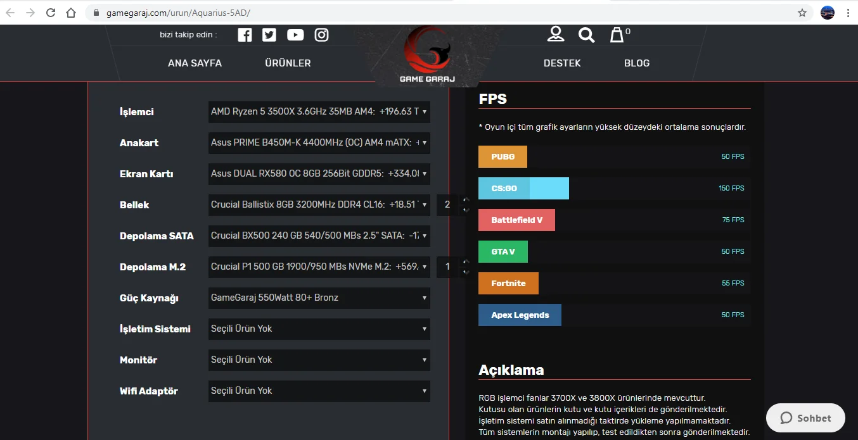Open the Monitör dropdown
The image size is (858, 440).
[x=319, y=360]
